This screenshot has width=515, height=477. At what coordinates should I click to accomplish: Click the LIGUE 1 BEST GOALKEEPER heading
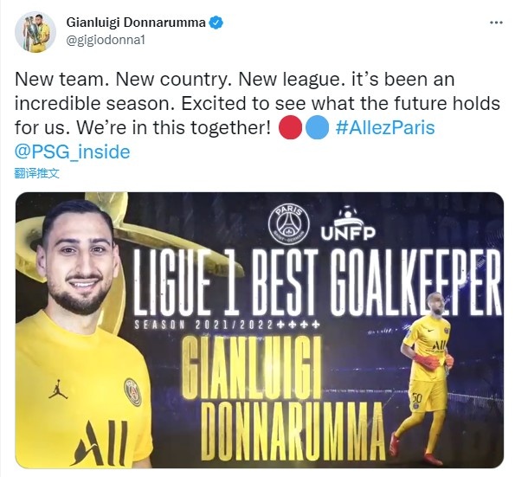tap(318, 282)
